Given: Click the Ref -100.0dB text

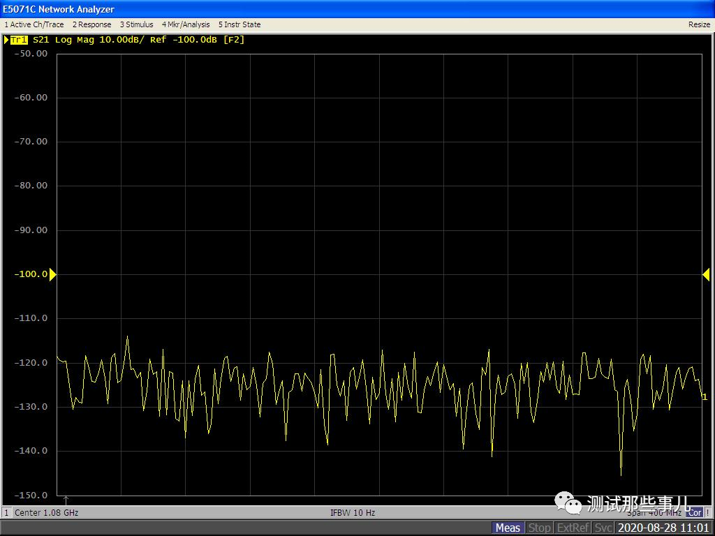Looking at the screenshot, I should (x=184, y=40).
